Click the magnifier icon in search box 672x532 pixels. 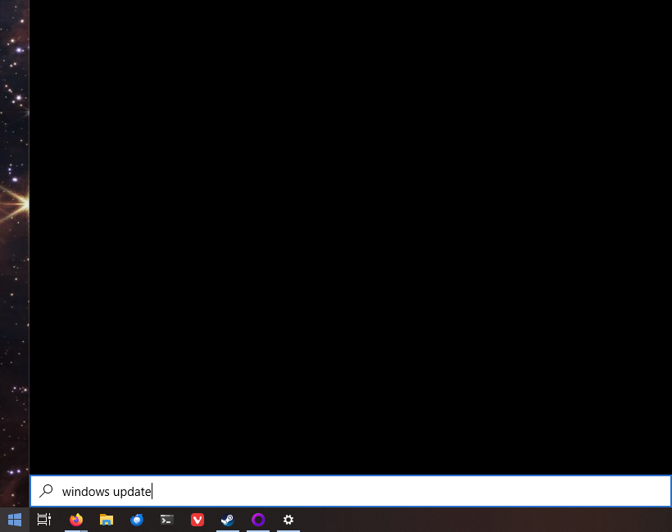coord(46,491)
